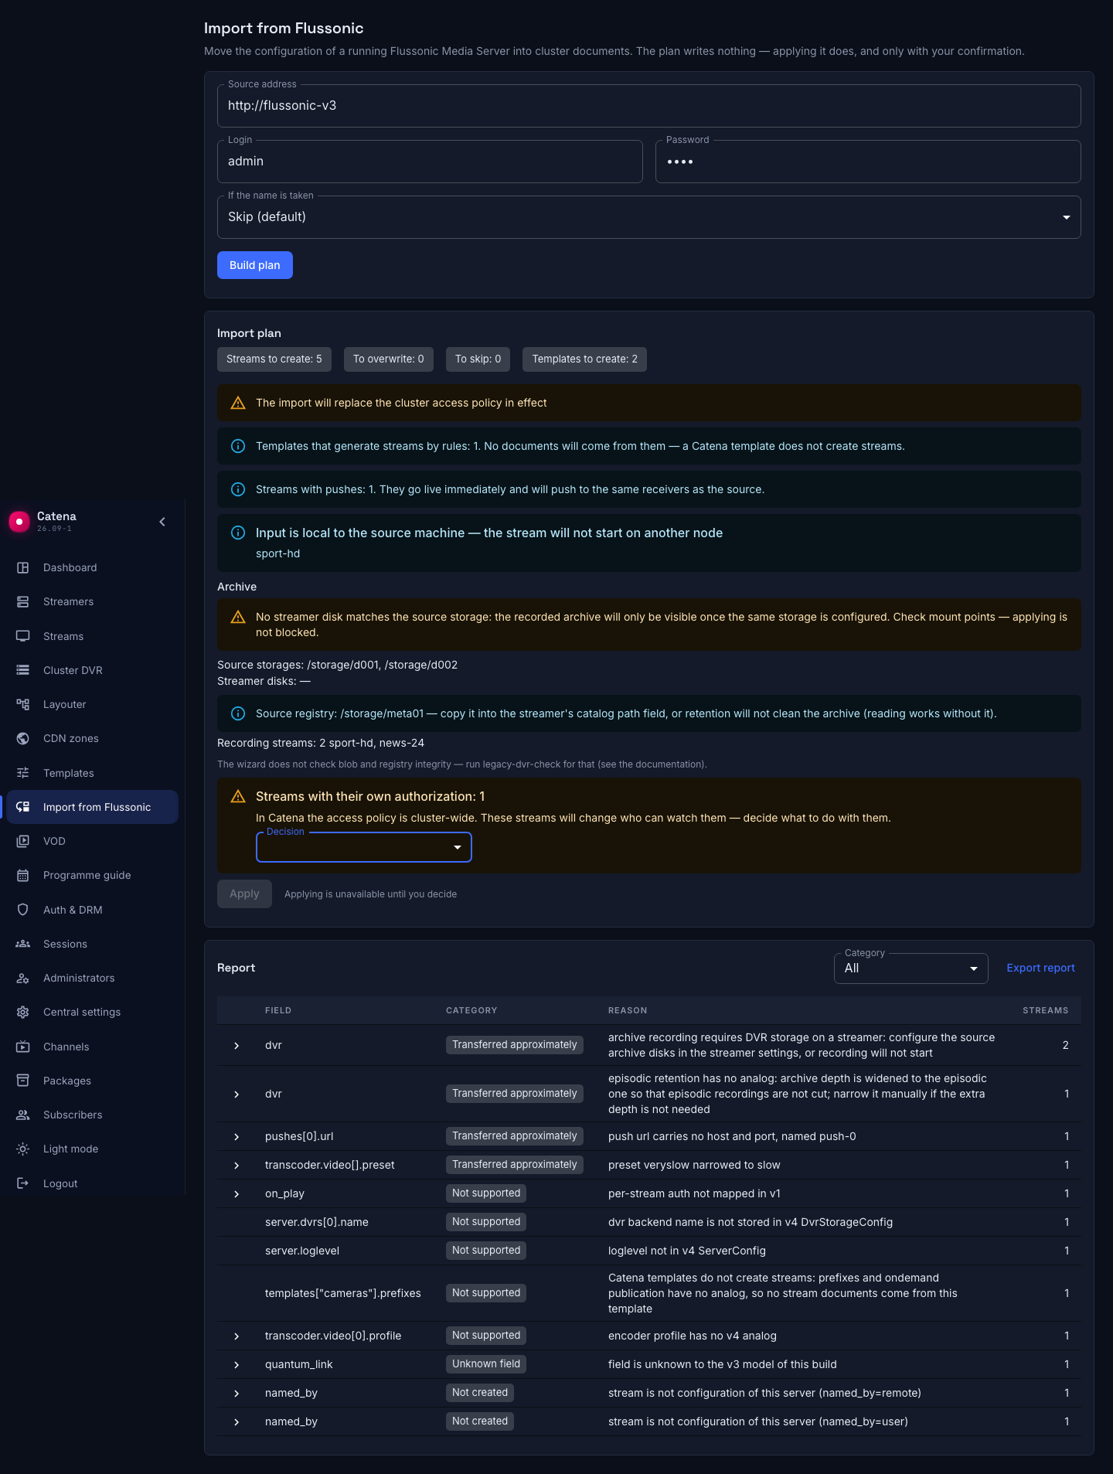This screenshot has height=1474, width=1113.
Task: Expand the named_by=remote row
Action: [237, 1394]
